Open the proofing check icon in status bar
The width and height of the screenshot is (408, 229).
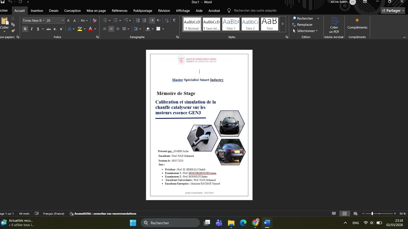tap(37, 213)
